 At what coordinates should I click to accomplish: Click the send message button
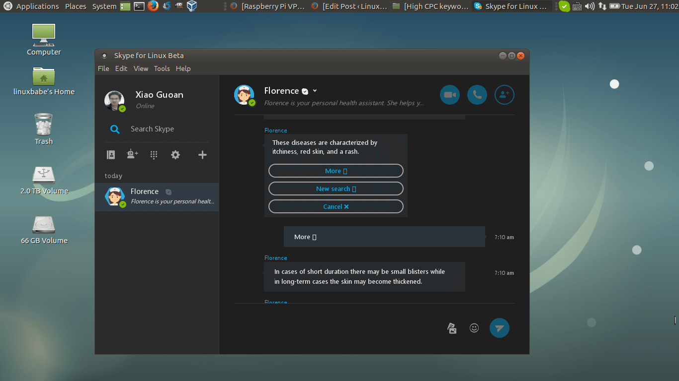[499, 328]
